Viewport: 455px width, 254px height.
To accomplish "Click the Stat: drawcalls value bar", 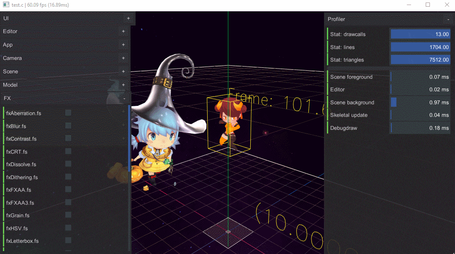I will (x=420, y=34).
